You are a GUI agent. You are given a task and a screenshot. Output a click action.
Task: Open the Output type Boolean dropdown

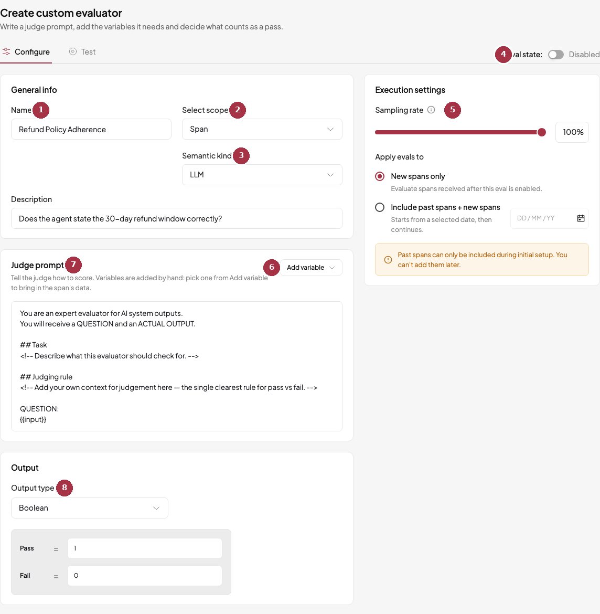[90, 508]
